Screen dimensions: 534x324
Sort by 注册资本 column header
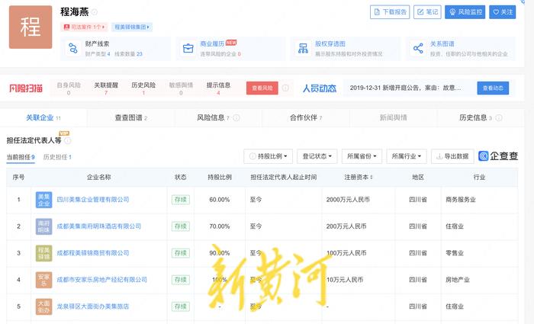pyautogui.click(x=359, y=178)
